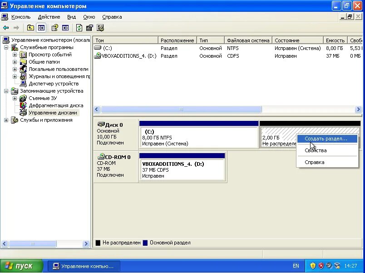
Task: Select Управление дисками in the tree
Action: click(53, 113)
